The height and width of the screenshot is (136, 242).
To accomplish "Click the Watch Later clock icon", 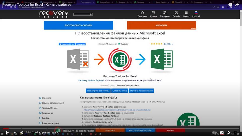I will (230, 5).
